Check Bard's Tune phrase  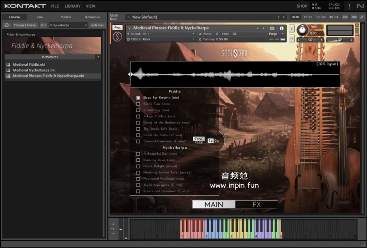(138, 104)
